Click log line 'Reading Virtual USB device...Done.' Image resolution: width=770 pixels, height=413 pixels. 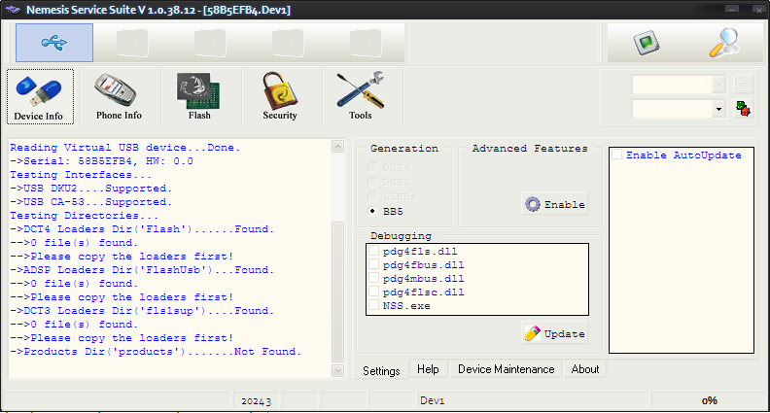coord(125,148)
